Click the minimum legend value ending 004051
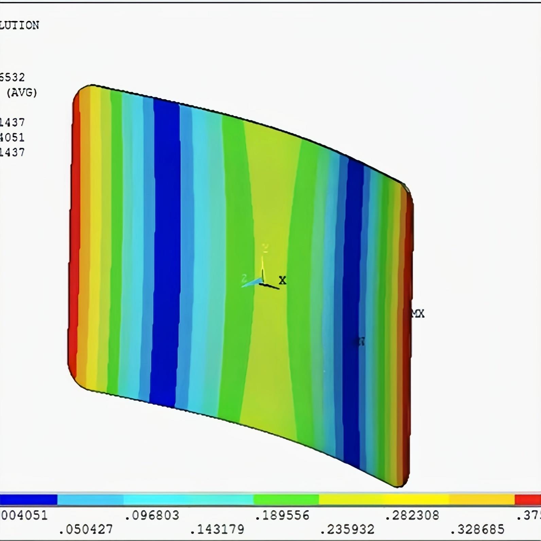The height and width of the screenshot is (541, 541). (x=24, y=516)
